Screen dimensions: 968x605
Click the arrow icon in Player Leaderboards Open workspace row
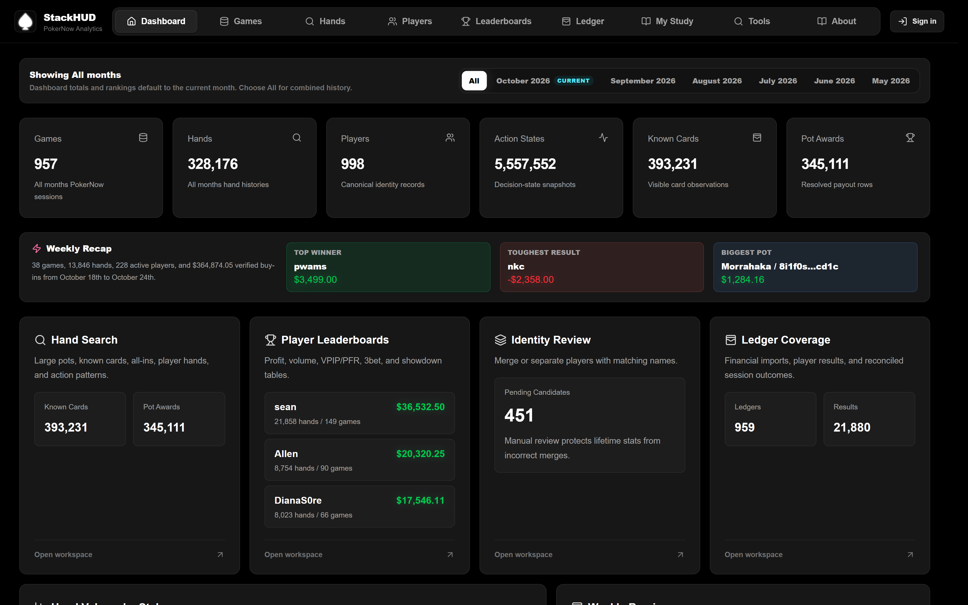[450, 555]
